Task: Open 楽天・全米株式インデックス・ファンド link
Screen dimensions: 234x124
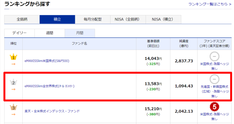Action: (52, 111)
